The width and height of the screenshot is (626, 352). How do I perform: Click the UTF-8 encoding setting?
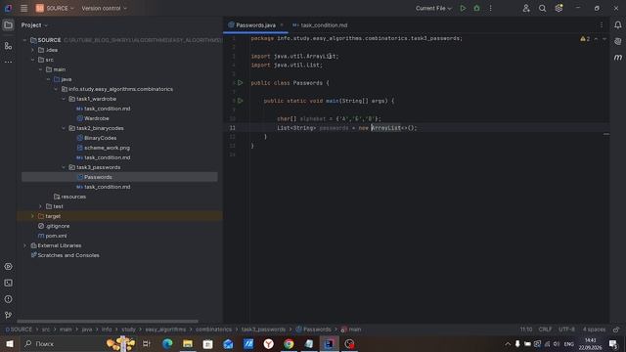566,330
